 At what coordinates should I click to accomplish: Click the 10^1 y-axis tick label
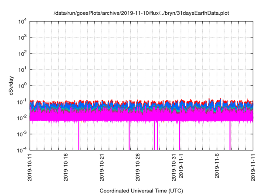[x=23, y=70]
